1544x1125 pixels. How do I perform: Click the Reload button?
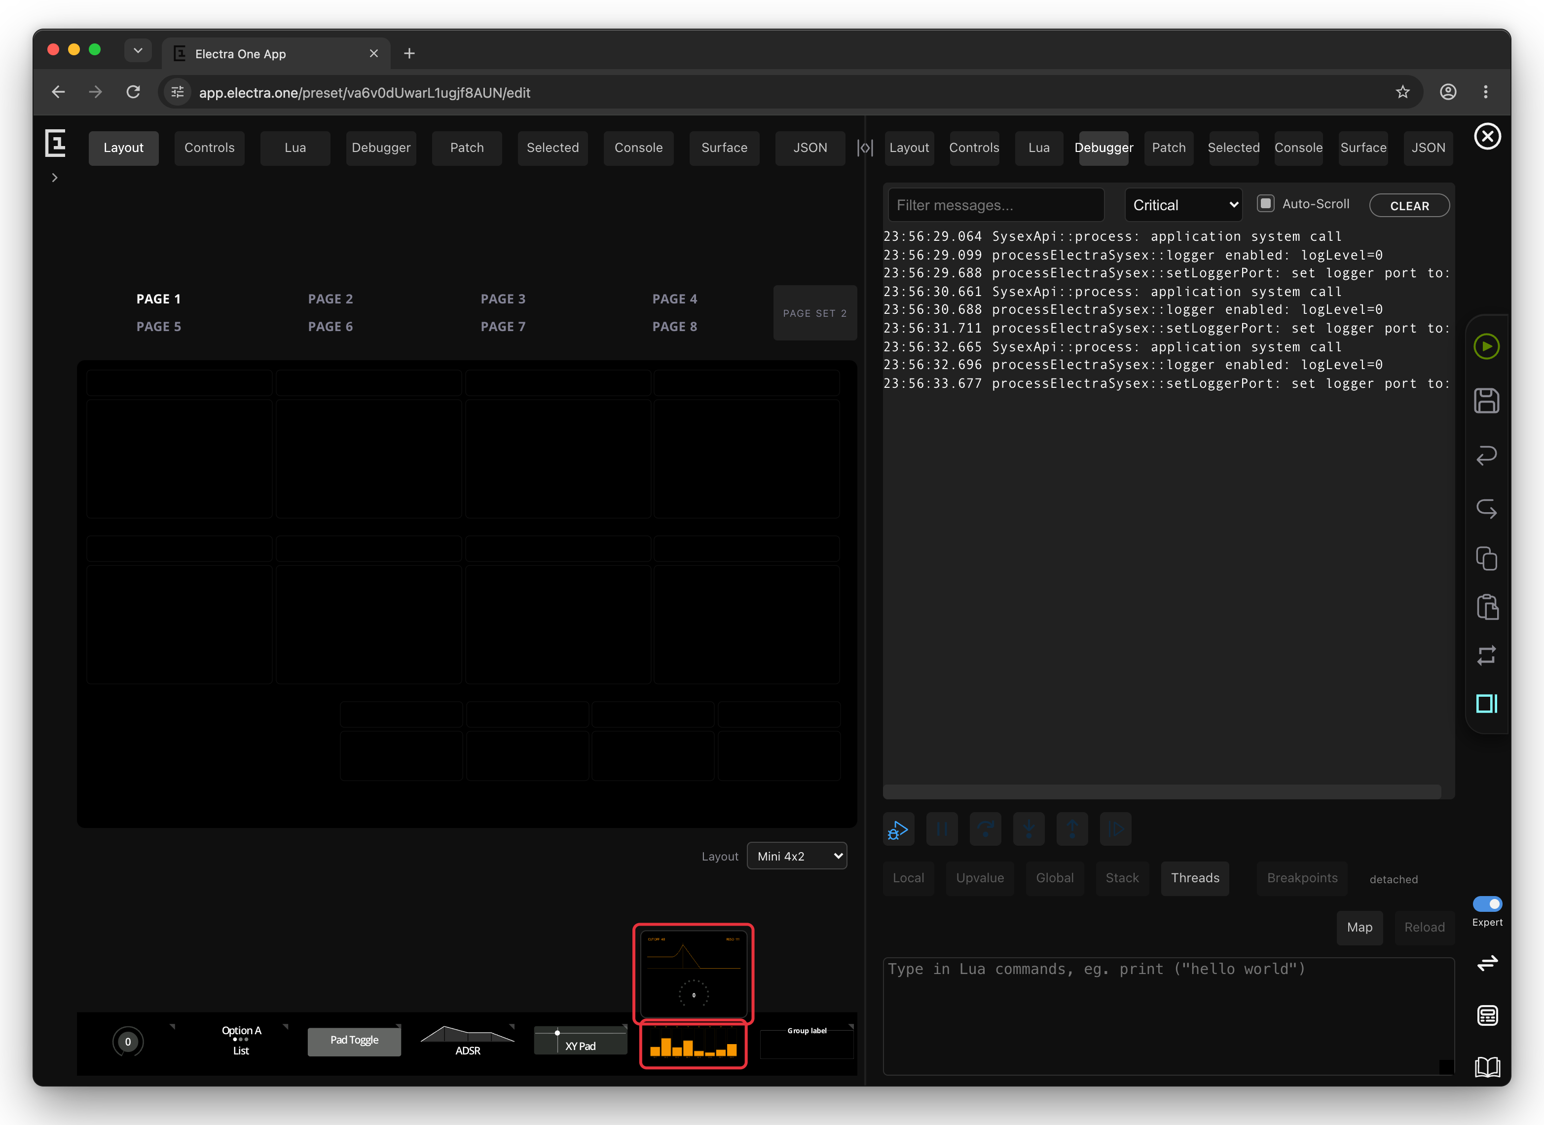[x=1424, y=928]
